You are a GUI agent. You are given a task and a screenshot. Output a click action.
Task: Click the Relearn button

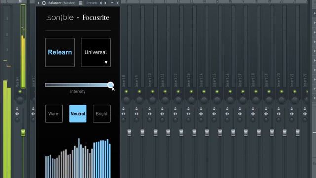pos(60,52)
